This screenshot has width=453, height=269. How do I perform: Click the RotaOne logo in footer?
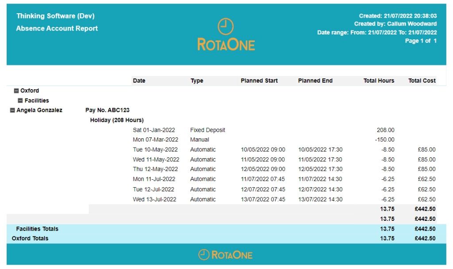pyautogui.click(x=226, y=255)
